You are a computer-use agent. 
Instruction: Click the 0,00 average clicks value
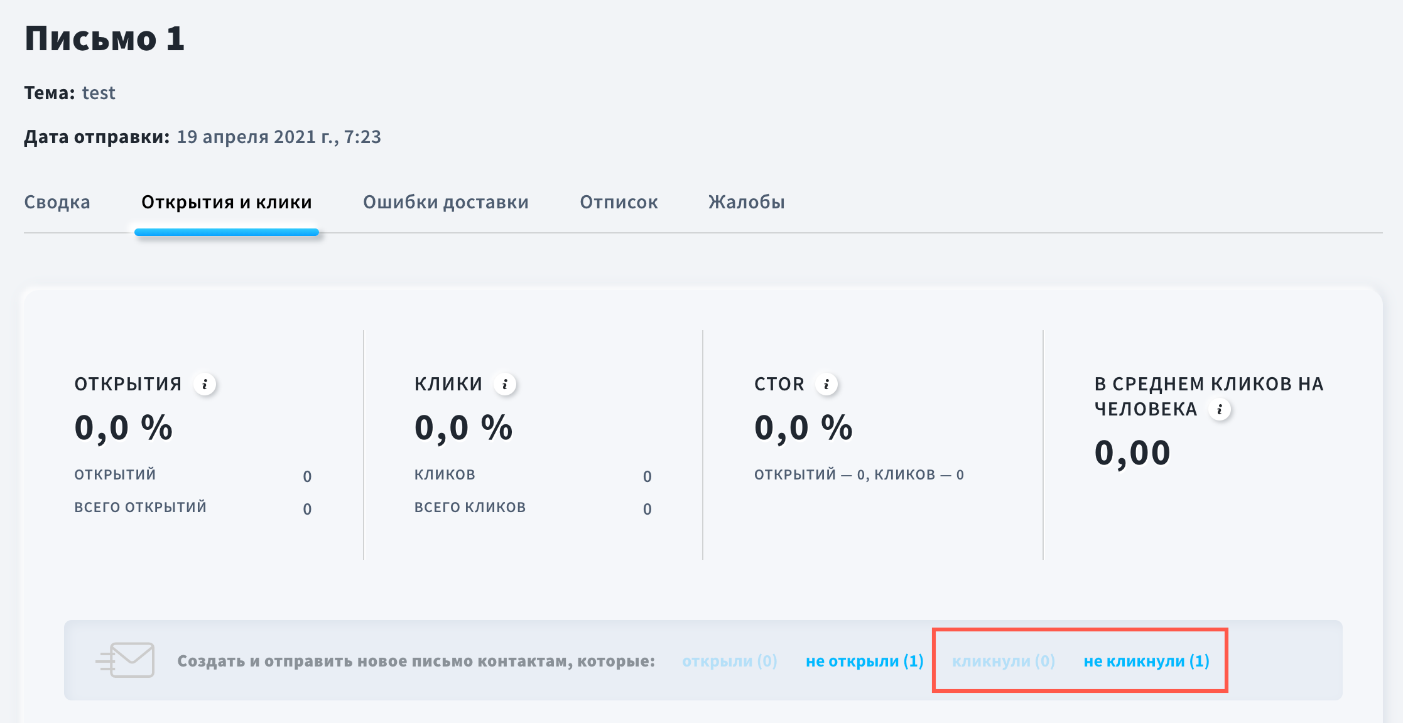tap(1132, 453)
